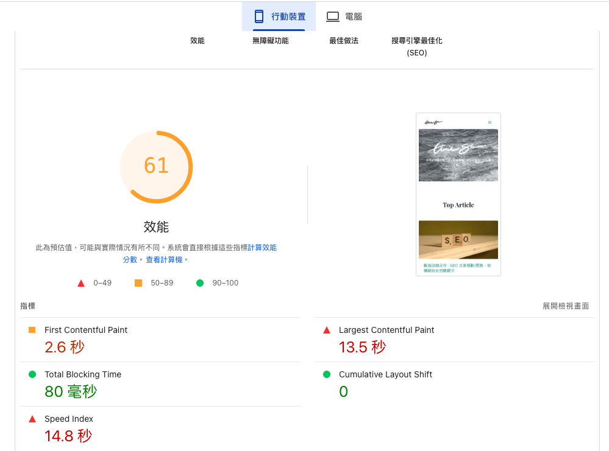The height and width of the screenshot is (451, 609).
Task: Click the green circle beside Total Blocking Time
Action: (32, 374)
